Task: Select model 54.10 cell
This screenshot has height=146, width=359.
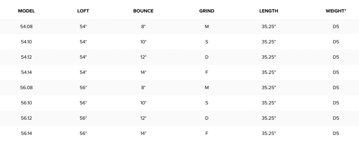Action: tap(26, 42)
